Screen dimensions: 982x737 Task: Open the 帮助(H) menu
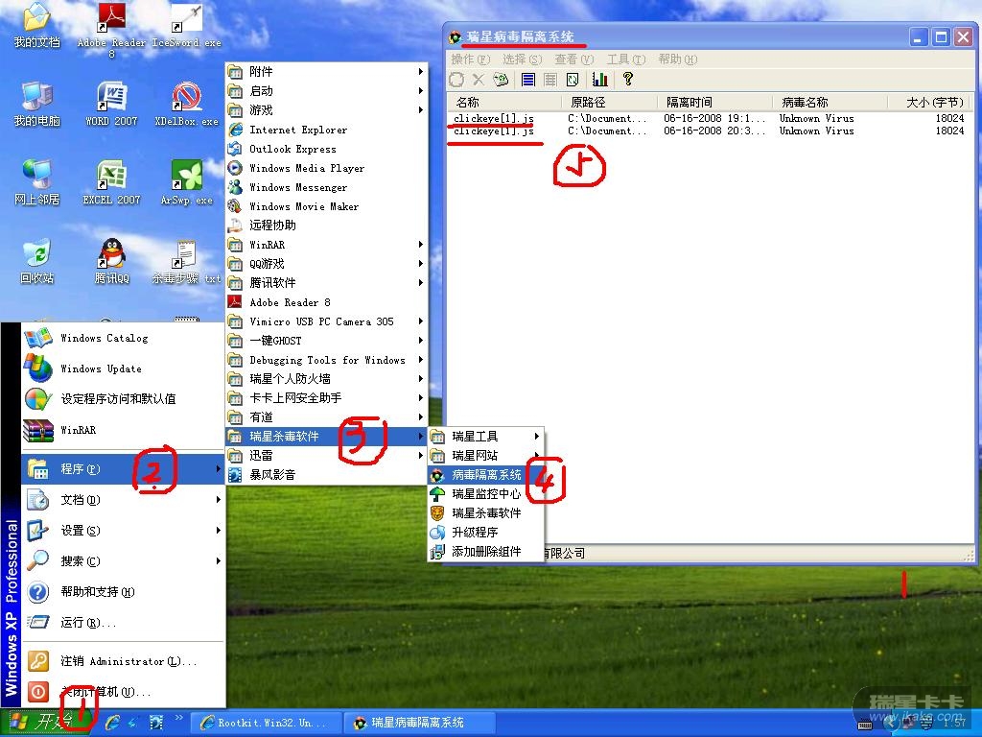pos(678,59)
